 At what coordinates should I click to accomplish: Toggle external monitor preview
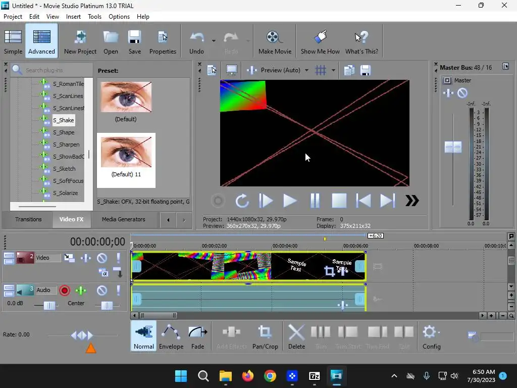pyautogui.click(x=231, y=70)
